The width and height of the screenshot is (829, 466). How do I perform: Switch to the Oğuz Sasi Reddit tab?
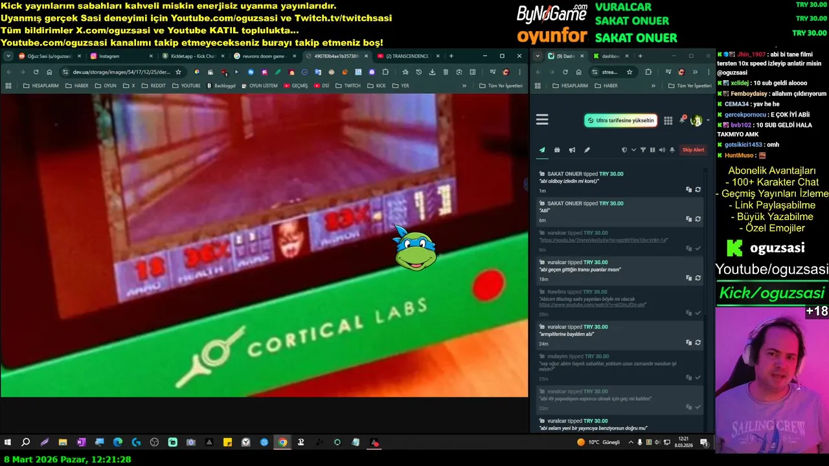click(x=49, y=56)
